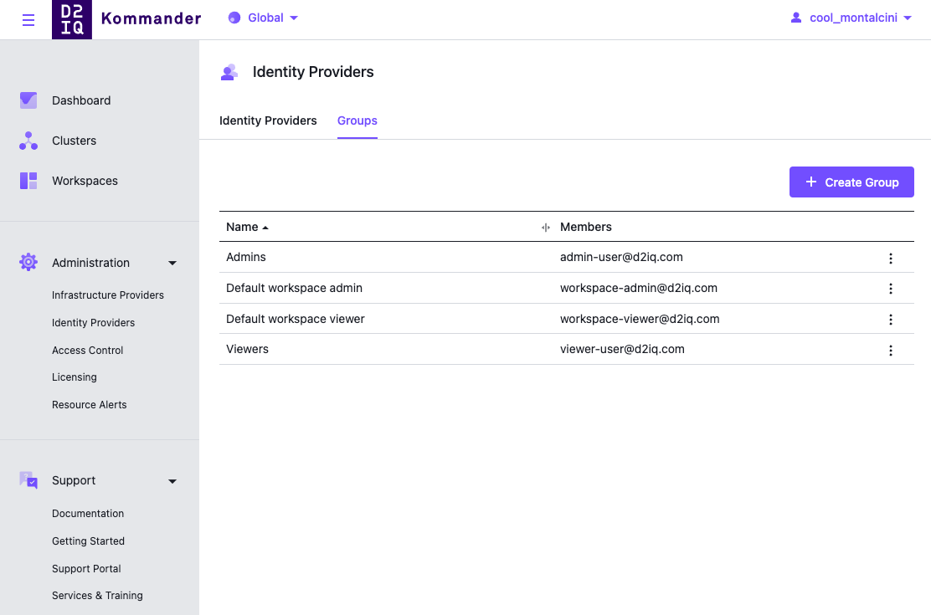The image size is (931, 615).
Task: Sort by Name column ascending arrow
Action: tap(265, 228)
